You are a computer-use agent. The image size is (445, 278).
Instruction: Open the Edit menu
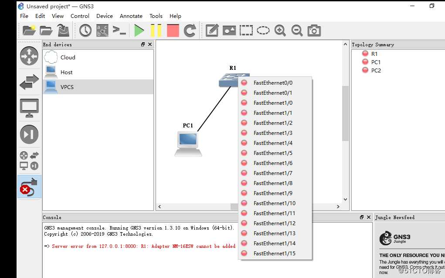[x=40, y=16]
